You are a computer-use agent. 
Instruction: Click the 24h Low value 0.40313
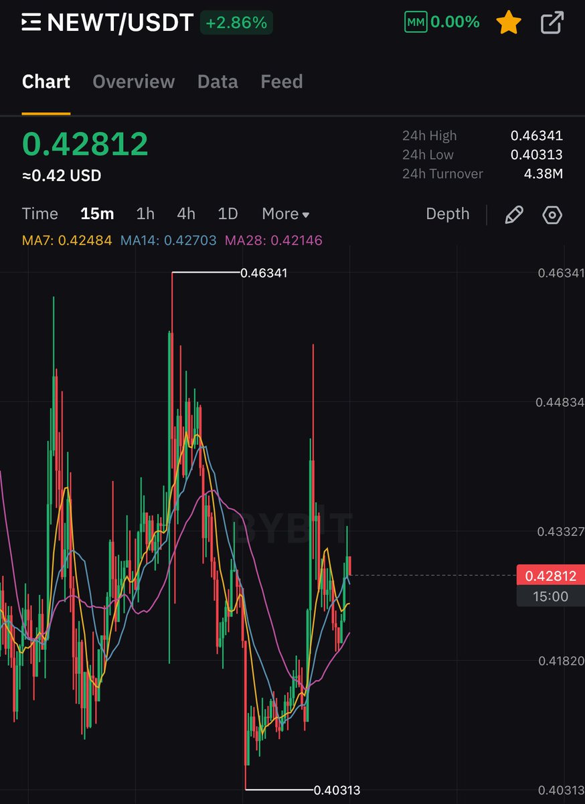click(537, 155)
